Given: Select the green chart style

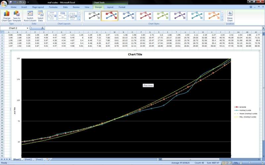Looking at the screenshot, I should click(161, 16).
